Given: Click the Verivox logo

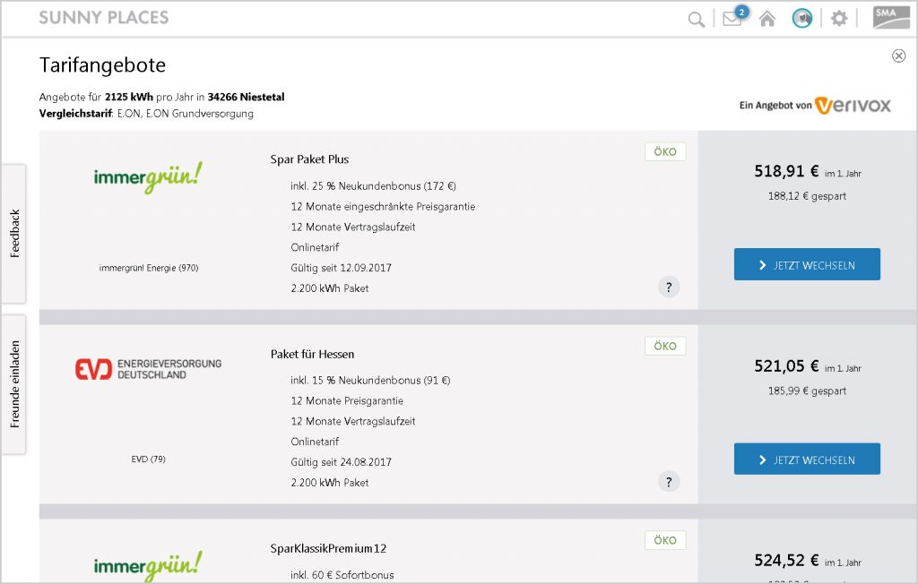Looking at the screenshot, I should tap(853, 106).
